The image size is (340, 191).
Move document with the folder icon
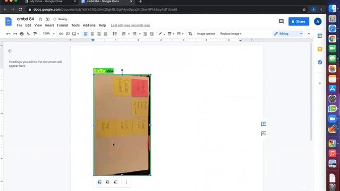point(47,19)
